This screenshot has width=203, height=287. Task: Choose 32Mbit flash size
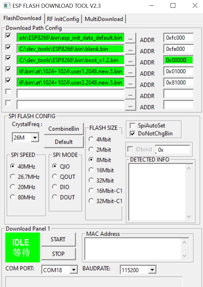[101, 180]
